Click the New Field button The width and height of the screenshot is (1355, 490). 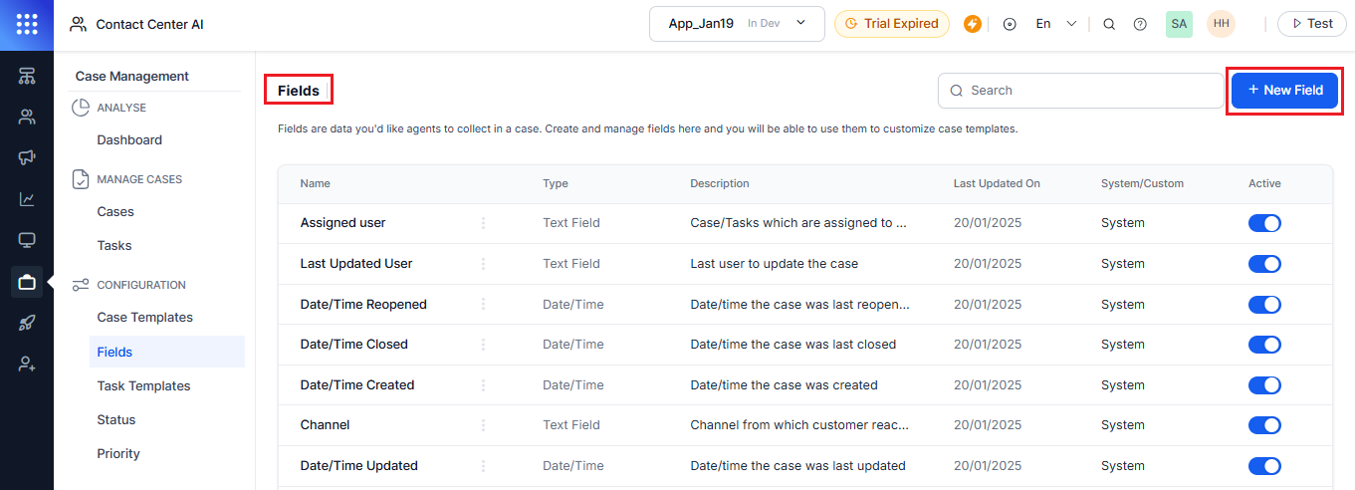click(1285, 90)
